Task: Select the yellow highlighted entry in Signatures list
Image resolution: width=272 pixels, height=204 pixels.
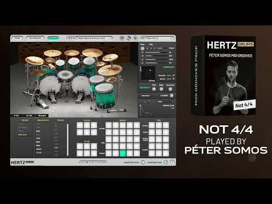Action: point(39,152)
